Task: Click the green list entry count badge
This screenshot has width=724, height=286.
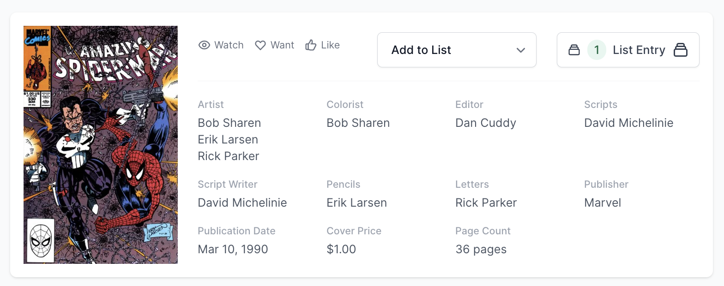Action: tap(597, 50)
